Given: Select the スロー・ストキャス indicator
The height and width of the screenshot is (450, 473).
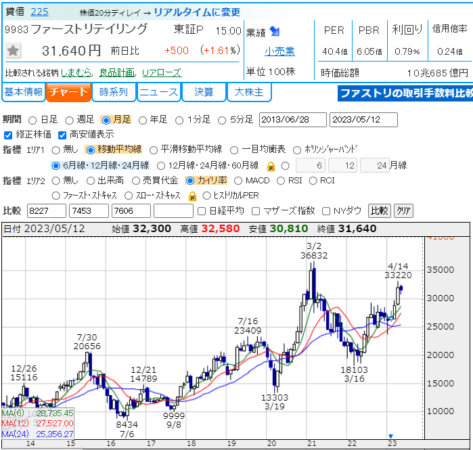Looking at the screenshot, I should click(129, 196).
